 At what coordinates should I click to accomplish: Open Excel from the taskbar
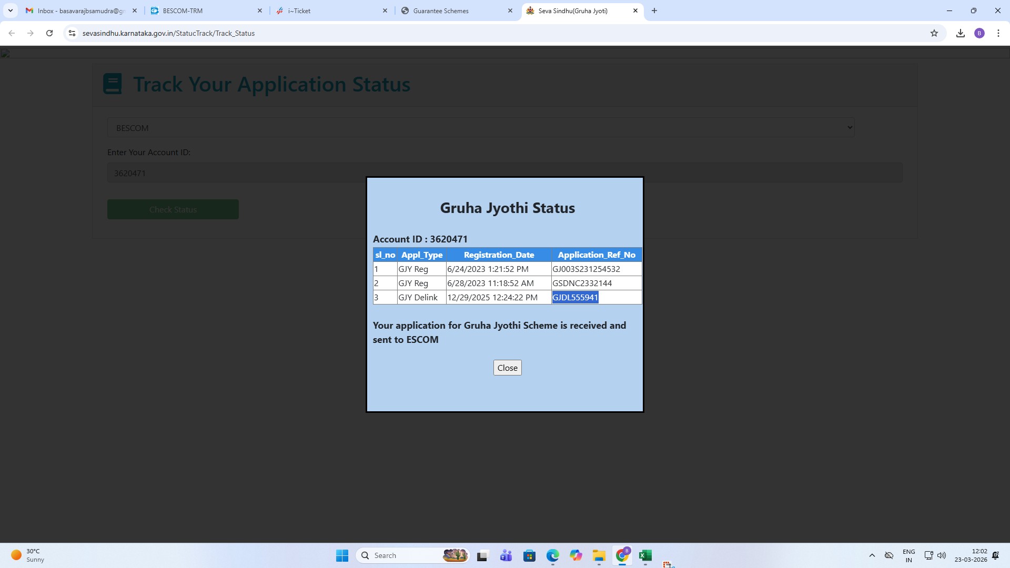pyautogui.click(x=645, y=555)
